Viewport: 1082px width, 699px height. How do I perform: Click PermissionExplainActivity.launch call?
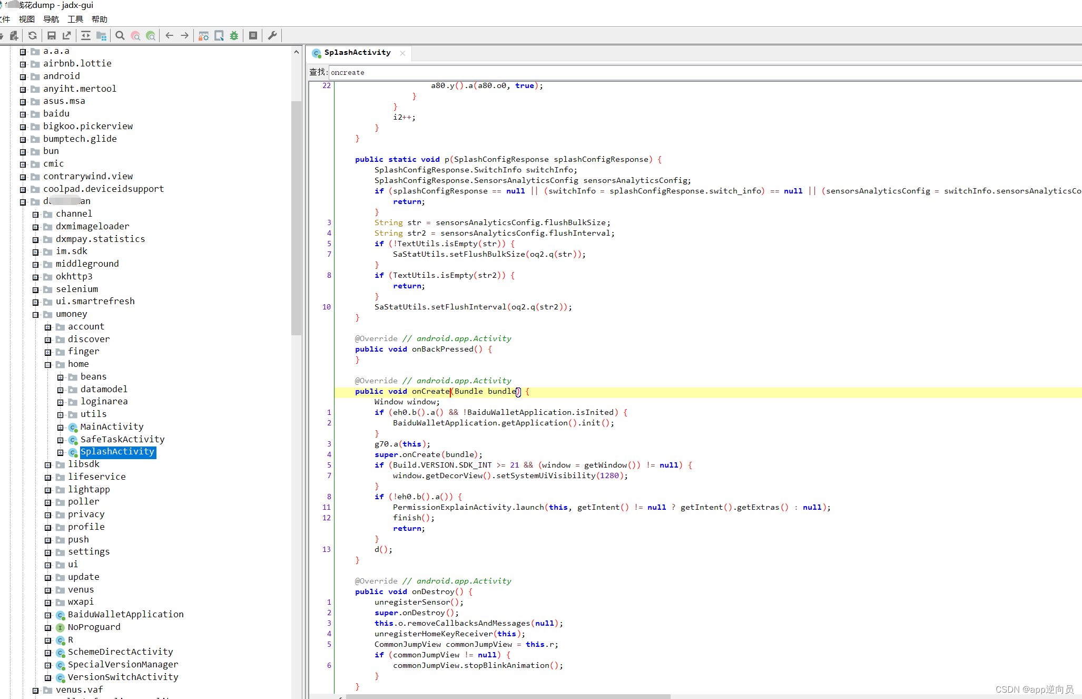tap(468, 507)
